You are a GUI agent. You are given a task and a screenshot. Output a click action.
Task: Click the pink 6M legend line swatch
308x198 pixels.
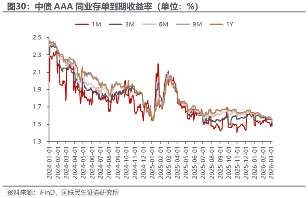click(x=149, y=25)
